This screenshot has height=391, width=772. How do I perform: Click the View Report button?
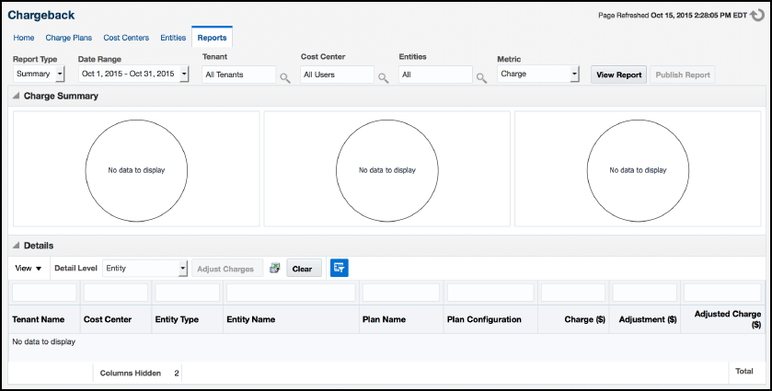pyautogui.click(x=619, y=75)
